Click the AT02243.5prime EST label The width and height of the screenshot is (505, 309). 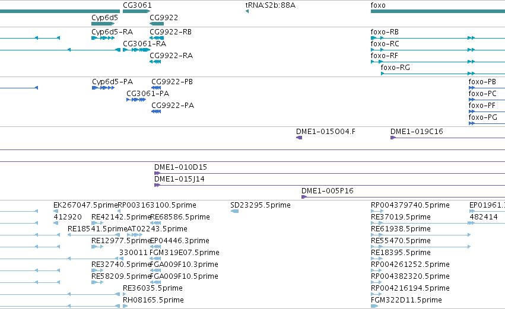pos(157,229)
